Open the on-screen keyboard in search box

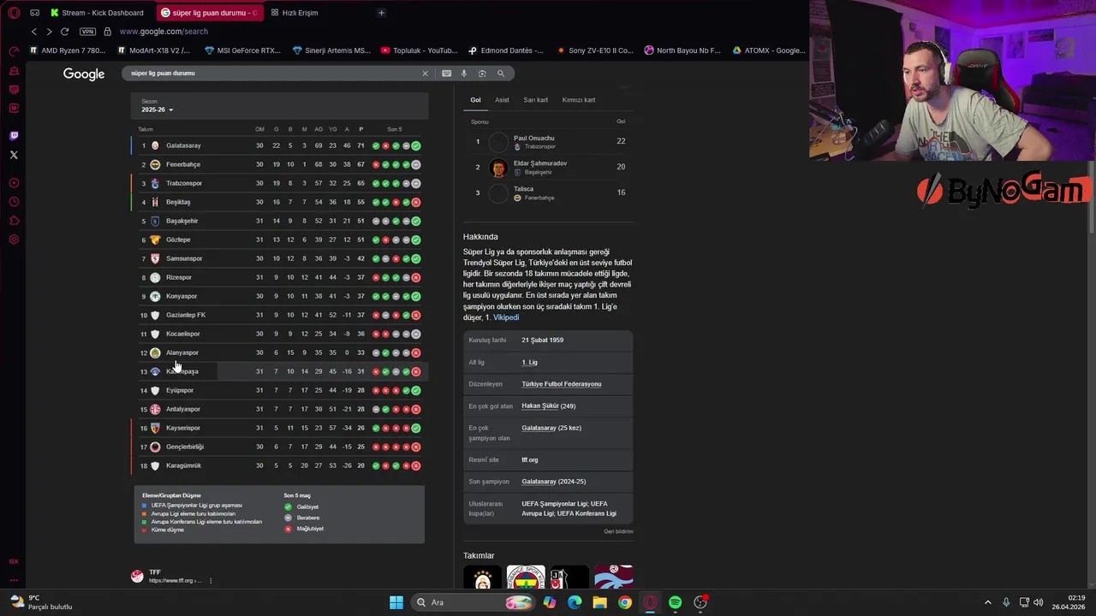tap(446, 74)
